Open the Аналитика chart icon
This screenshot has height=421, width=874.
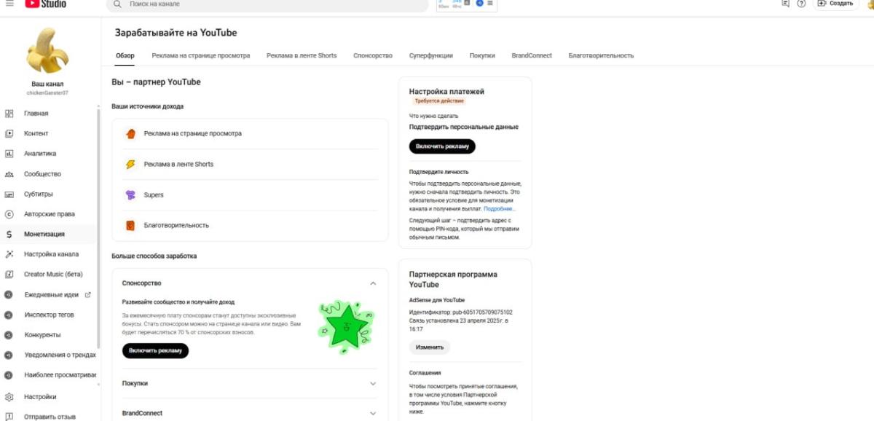click(x=9, y=154)
